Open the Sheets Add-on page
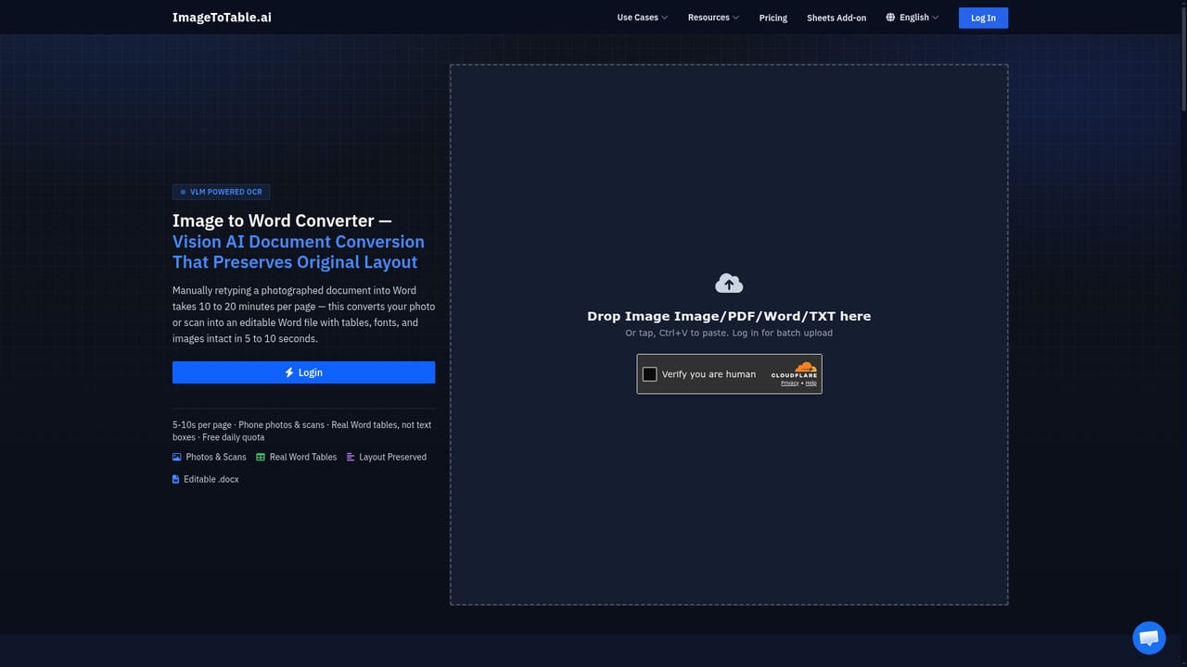Viewport: 1187px width, 667px height. tap(836, 18)
